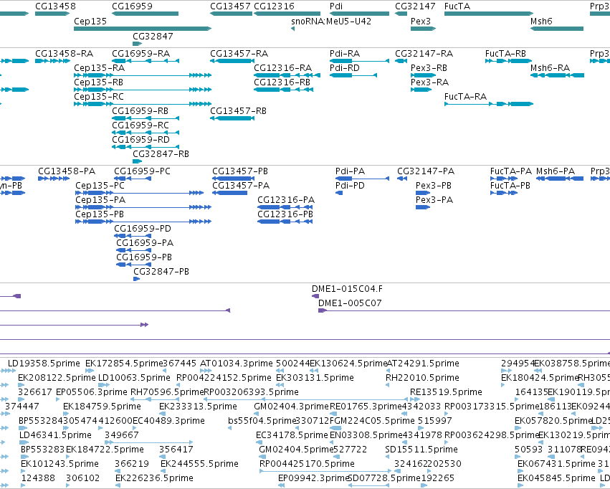Select the CG16959-PC protein
This screenshot has height=489, width=610.
click(133, 179)
